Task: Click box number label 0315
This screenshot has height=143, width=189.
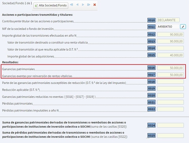Action: 151,55
